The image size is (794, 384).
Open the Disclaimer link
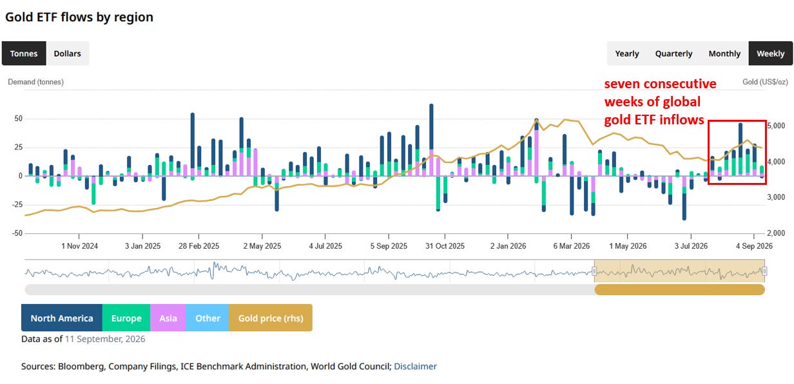pos(415,367)
